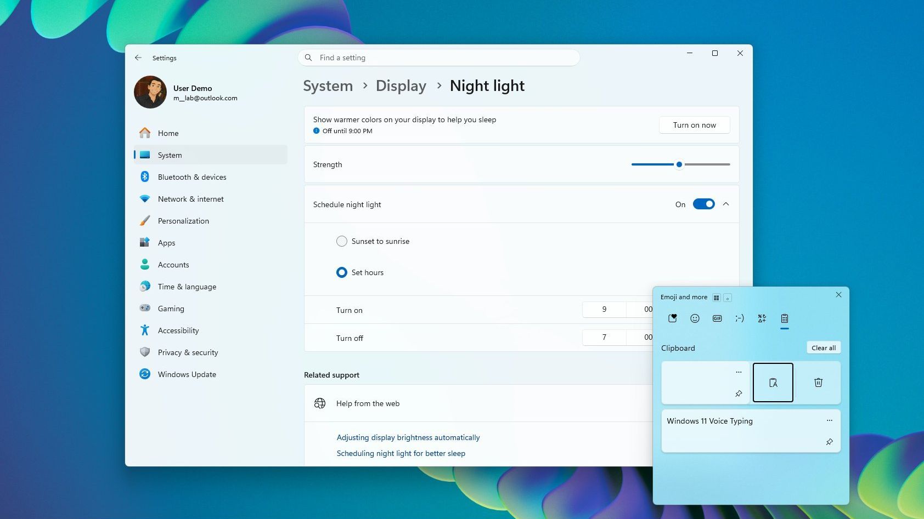This screenshot has width=924, height=519.
Task: Open the Turn on minutes picker
Action: coord(640,310)
